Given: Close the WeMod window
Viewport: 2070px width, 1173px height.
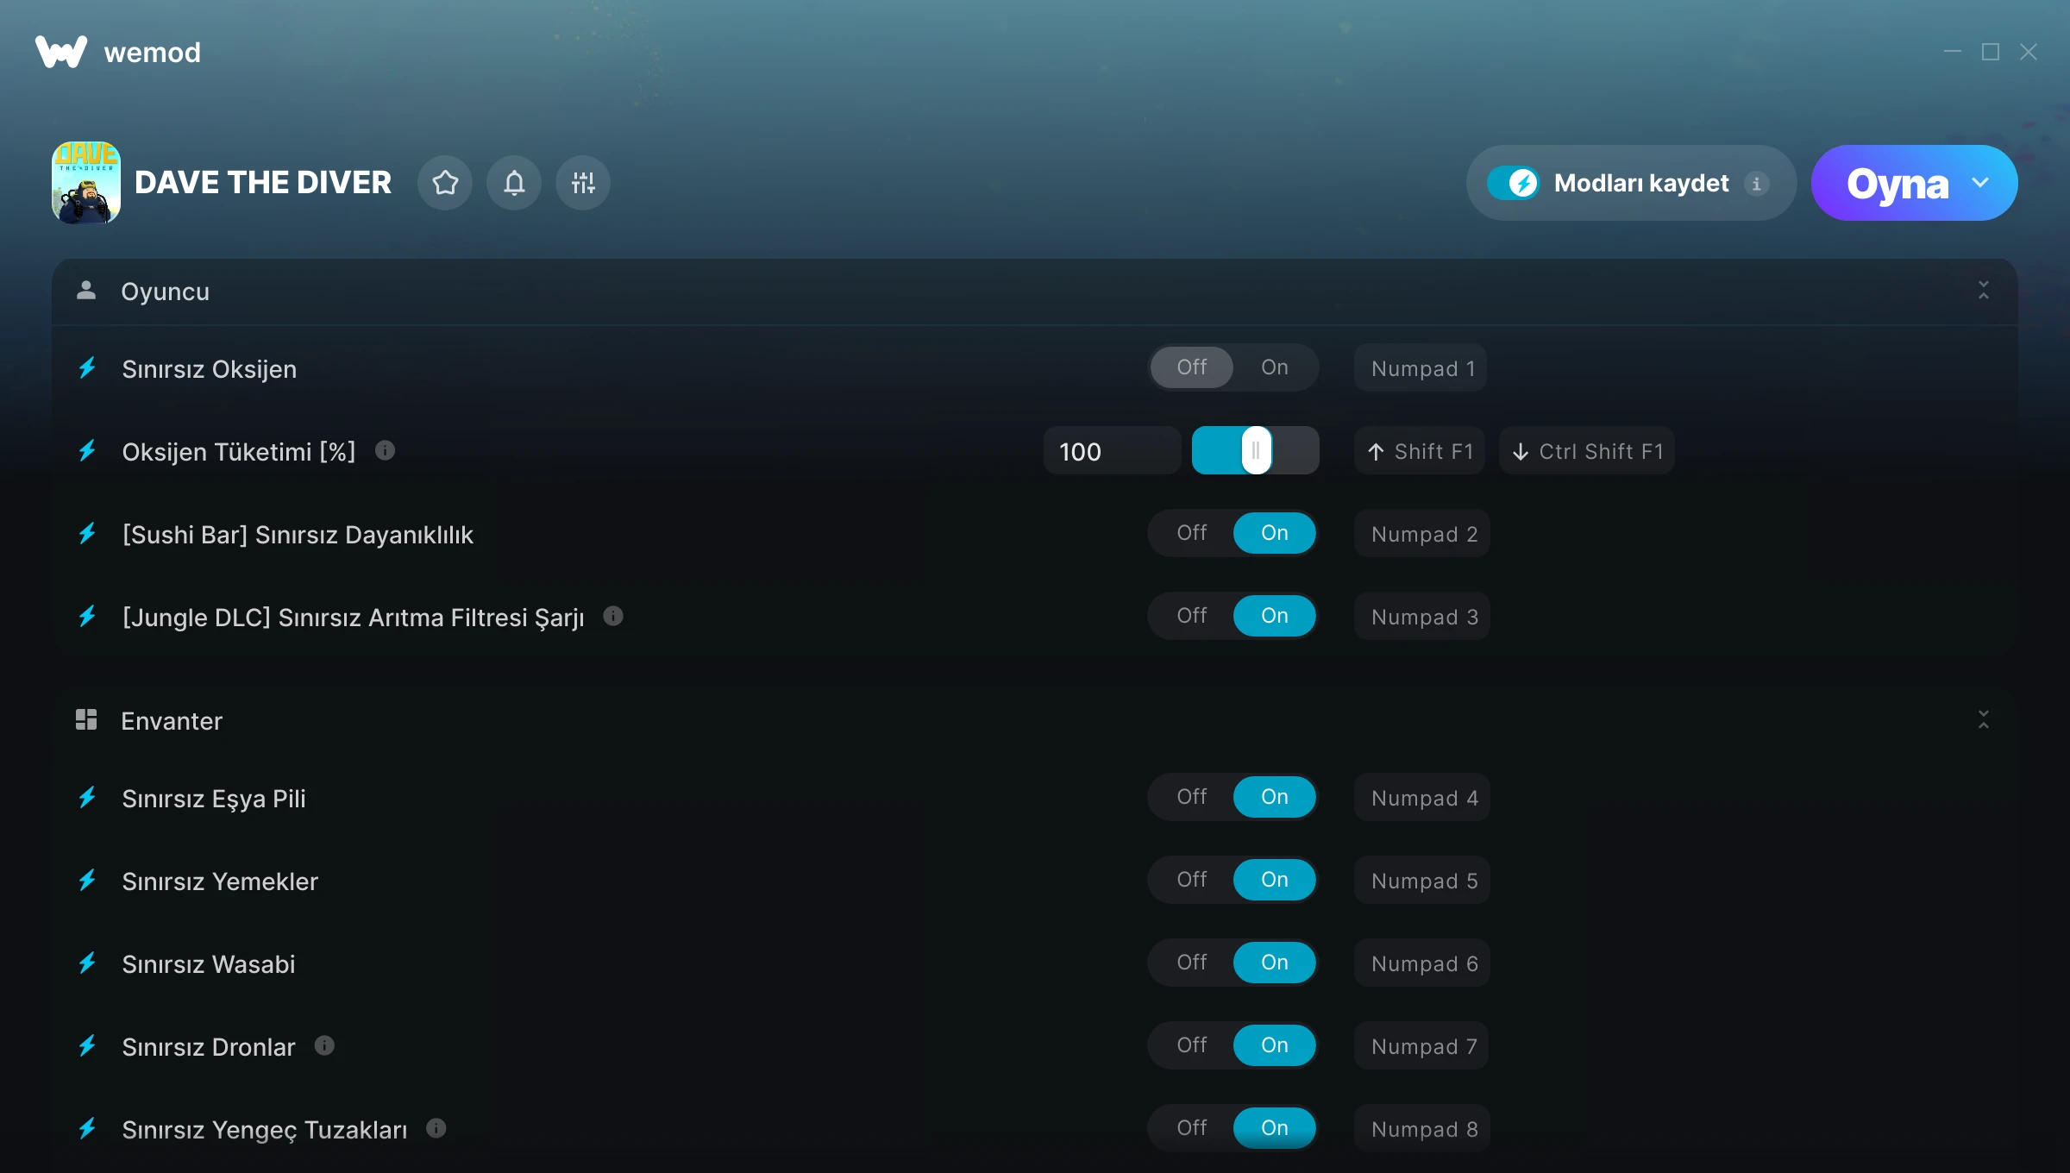Looking at the screenshot, I should tap(2029, 52).
